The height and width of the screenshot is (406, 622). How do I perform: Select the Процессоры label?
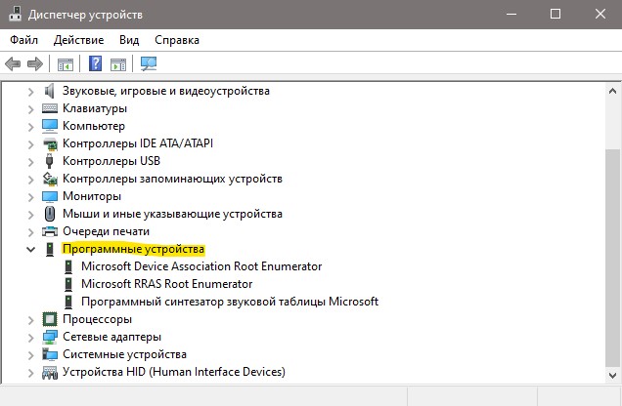point(97,319)
